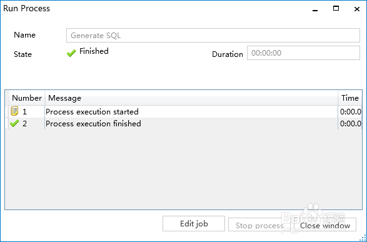Screen dimensions: 367x242
Task: Select the Process execution started message
Action: (x=92, y=112)
